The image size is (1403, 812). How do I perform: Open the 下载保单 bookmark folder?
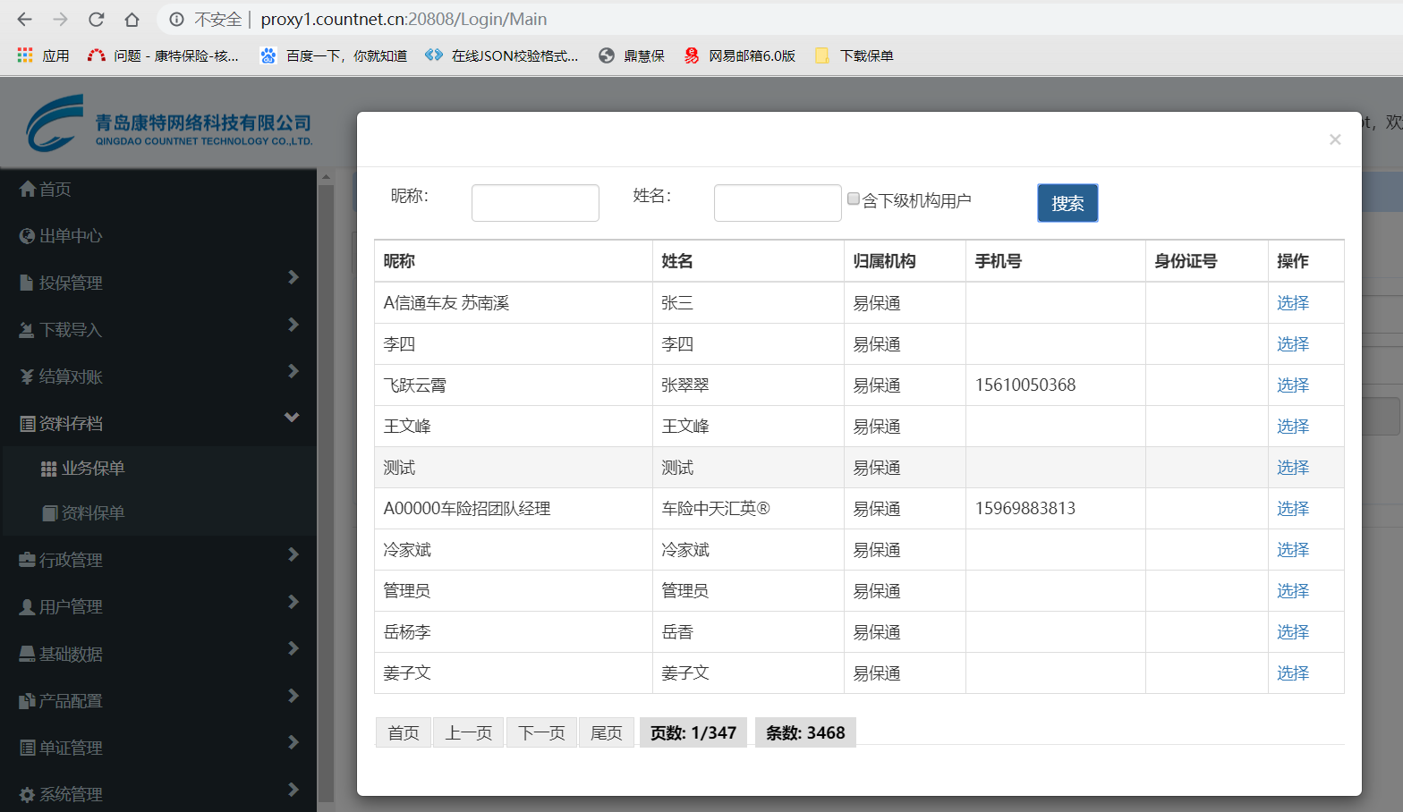click(x=855, y=55)
